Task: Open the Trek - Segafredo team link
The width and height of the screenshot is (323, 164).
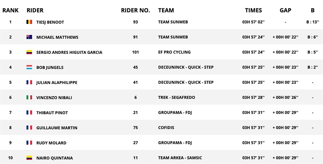Action: 176,97
